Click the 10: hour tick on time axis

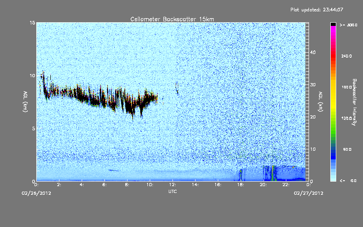(150, 185)
